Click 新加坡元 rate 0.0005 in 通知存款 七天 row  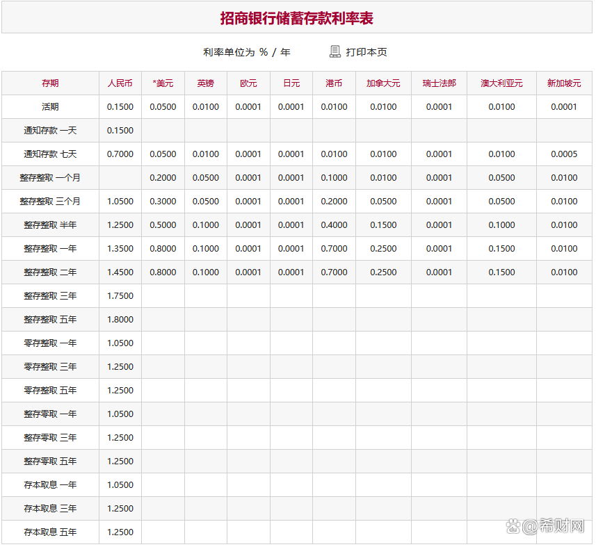click(x=564, y=154)
